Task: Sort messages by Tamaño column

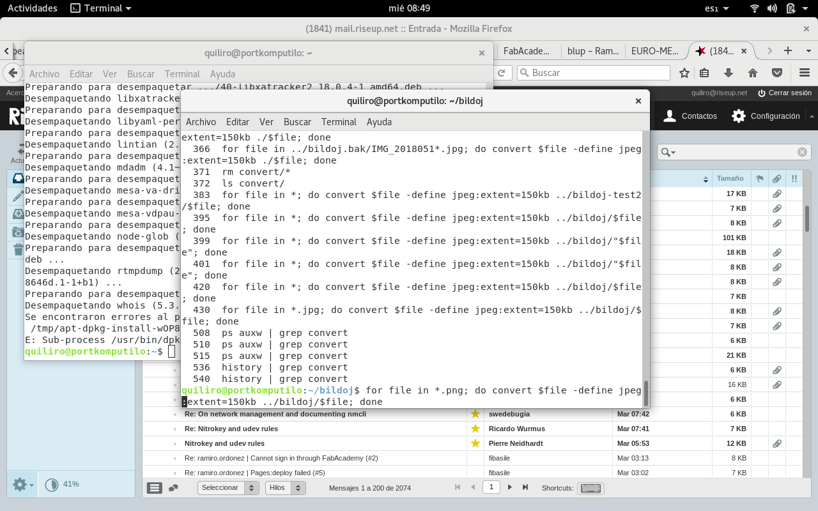Action: (730, 179)
